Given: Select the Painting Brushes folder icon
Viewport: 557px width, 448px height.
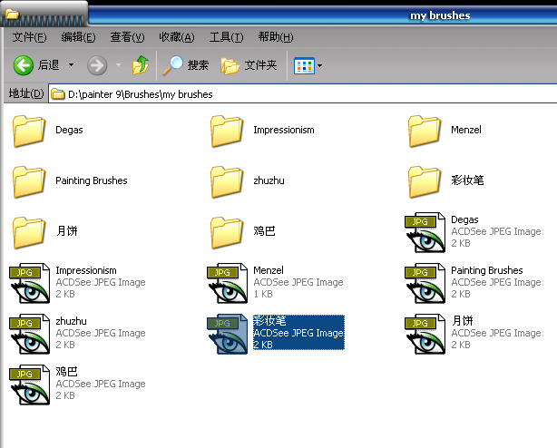Looking at the screenshot, I should click(x=29, y=181).
